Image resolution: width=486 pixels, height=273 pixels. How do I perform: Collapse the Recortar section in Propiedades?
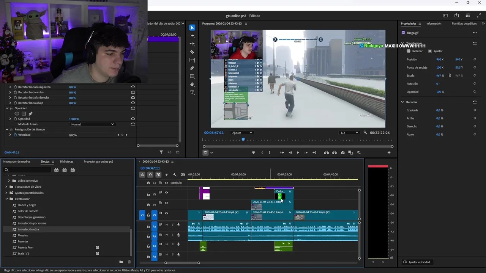402,102
